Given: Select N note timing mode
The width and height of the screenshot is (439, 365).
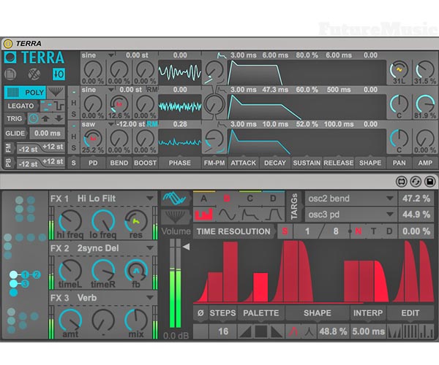Looking at the screenshot, I should 358,231.
